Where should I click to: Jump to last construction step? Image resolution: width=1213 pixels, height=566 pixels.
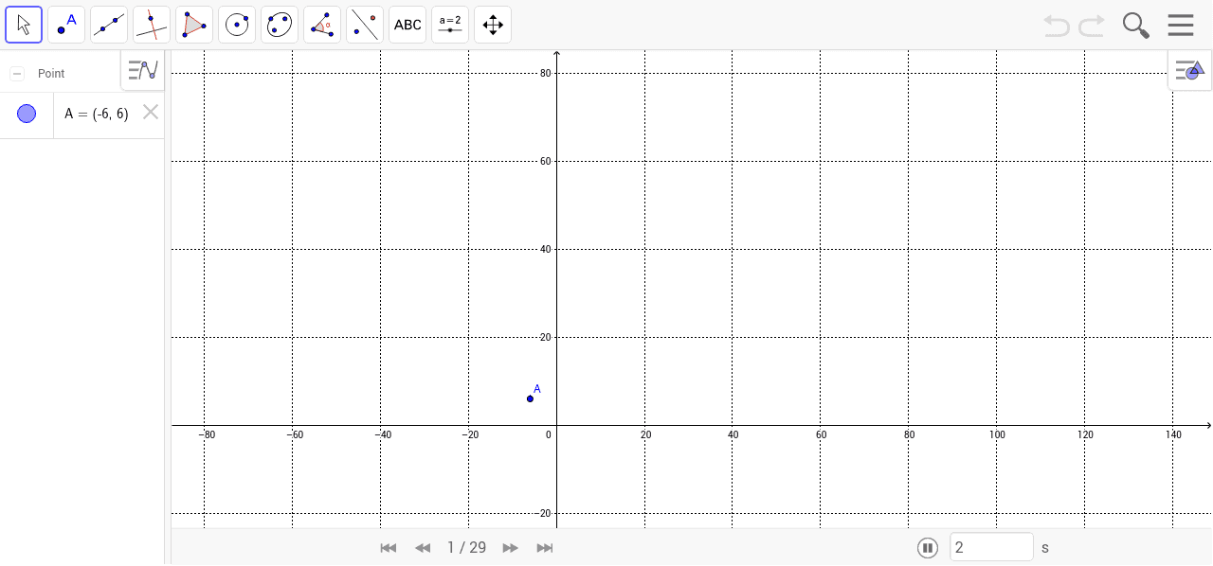pos(545,548)
